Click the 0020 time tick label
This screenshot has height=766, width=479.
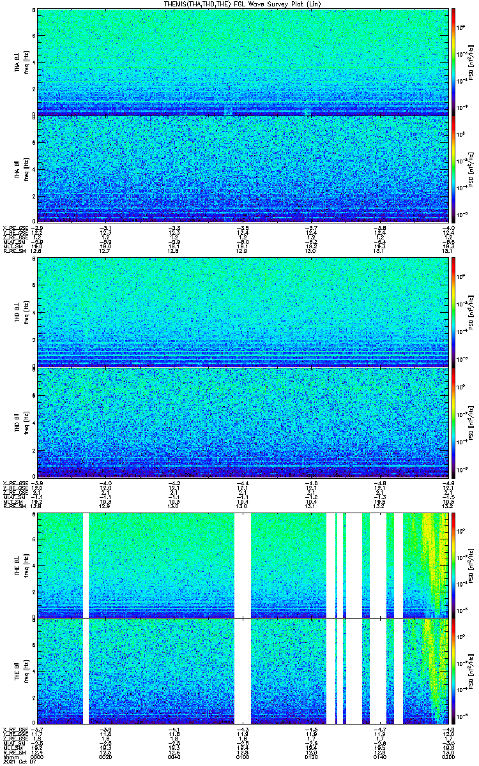coord(106,757)
